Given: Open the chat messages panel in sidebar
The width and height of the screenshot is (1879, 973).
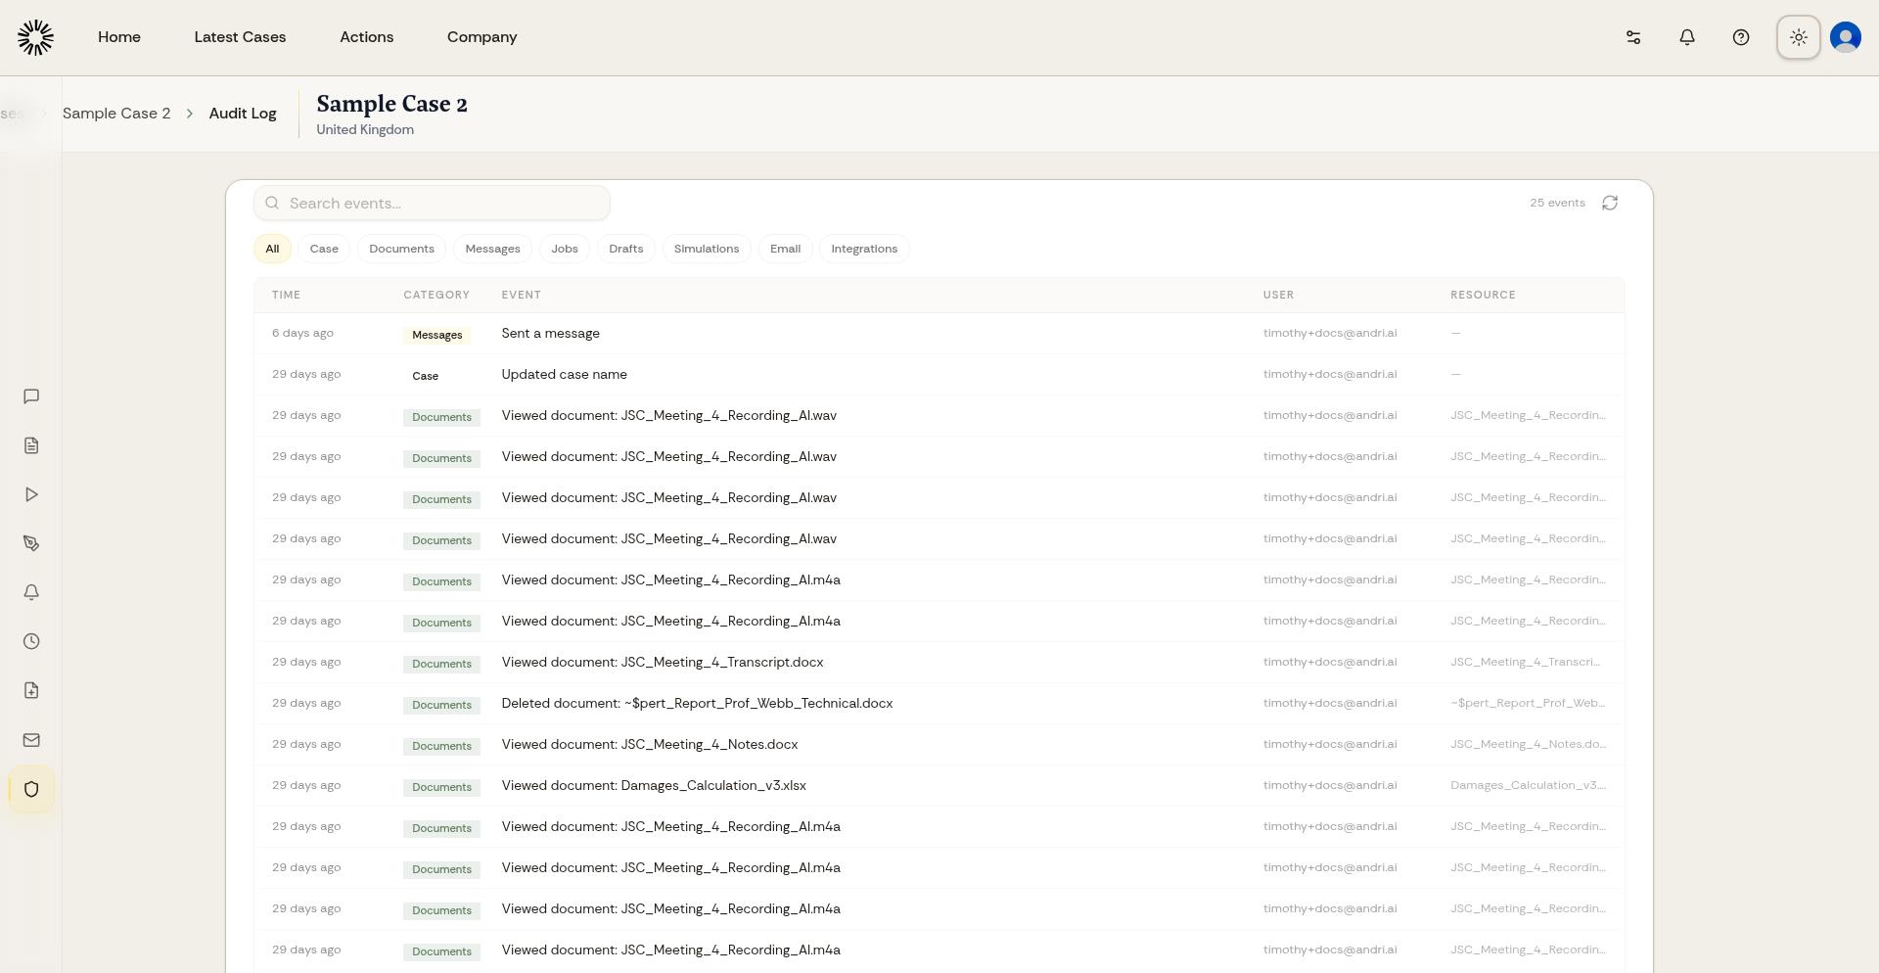Looking at the screenshot, I should (x=31, y=396).
